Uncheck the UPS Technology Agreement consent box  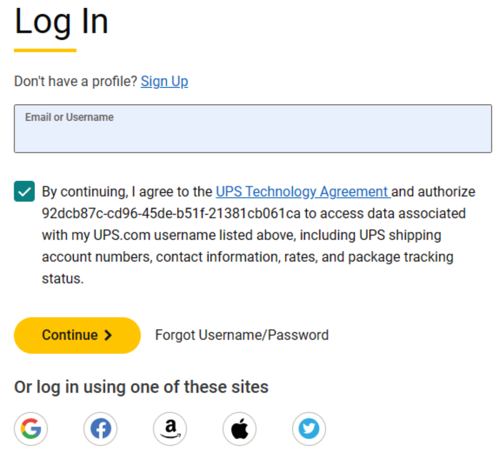(24, 191)
